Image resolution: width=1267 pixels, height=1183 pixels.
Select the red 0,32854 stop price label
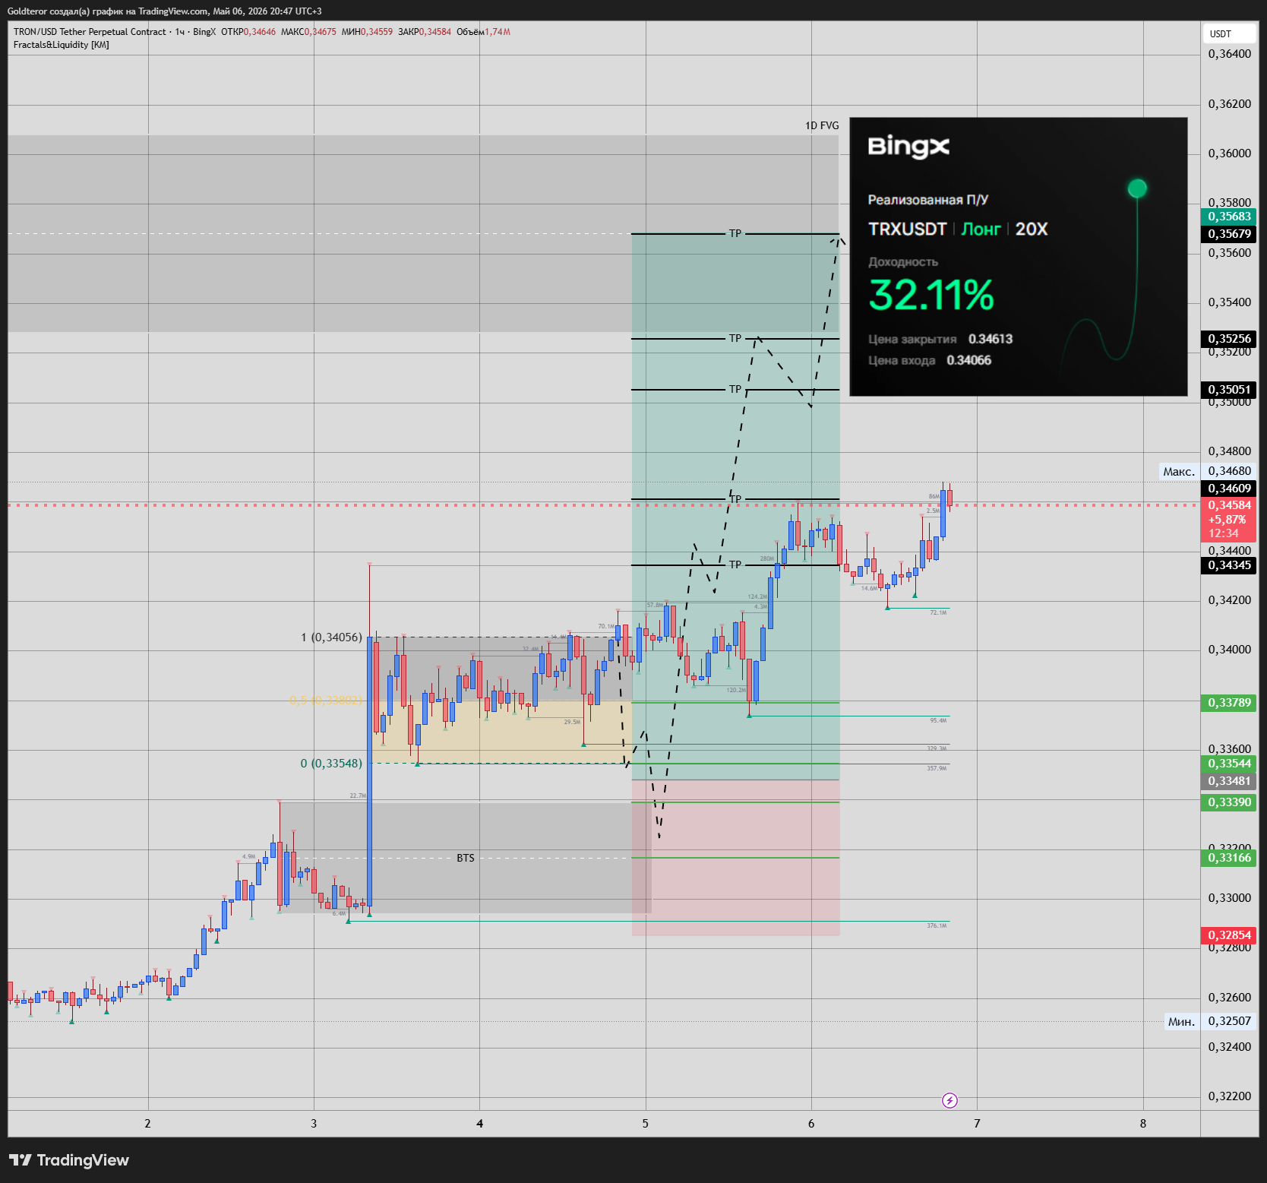1229,935
